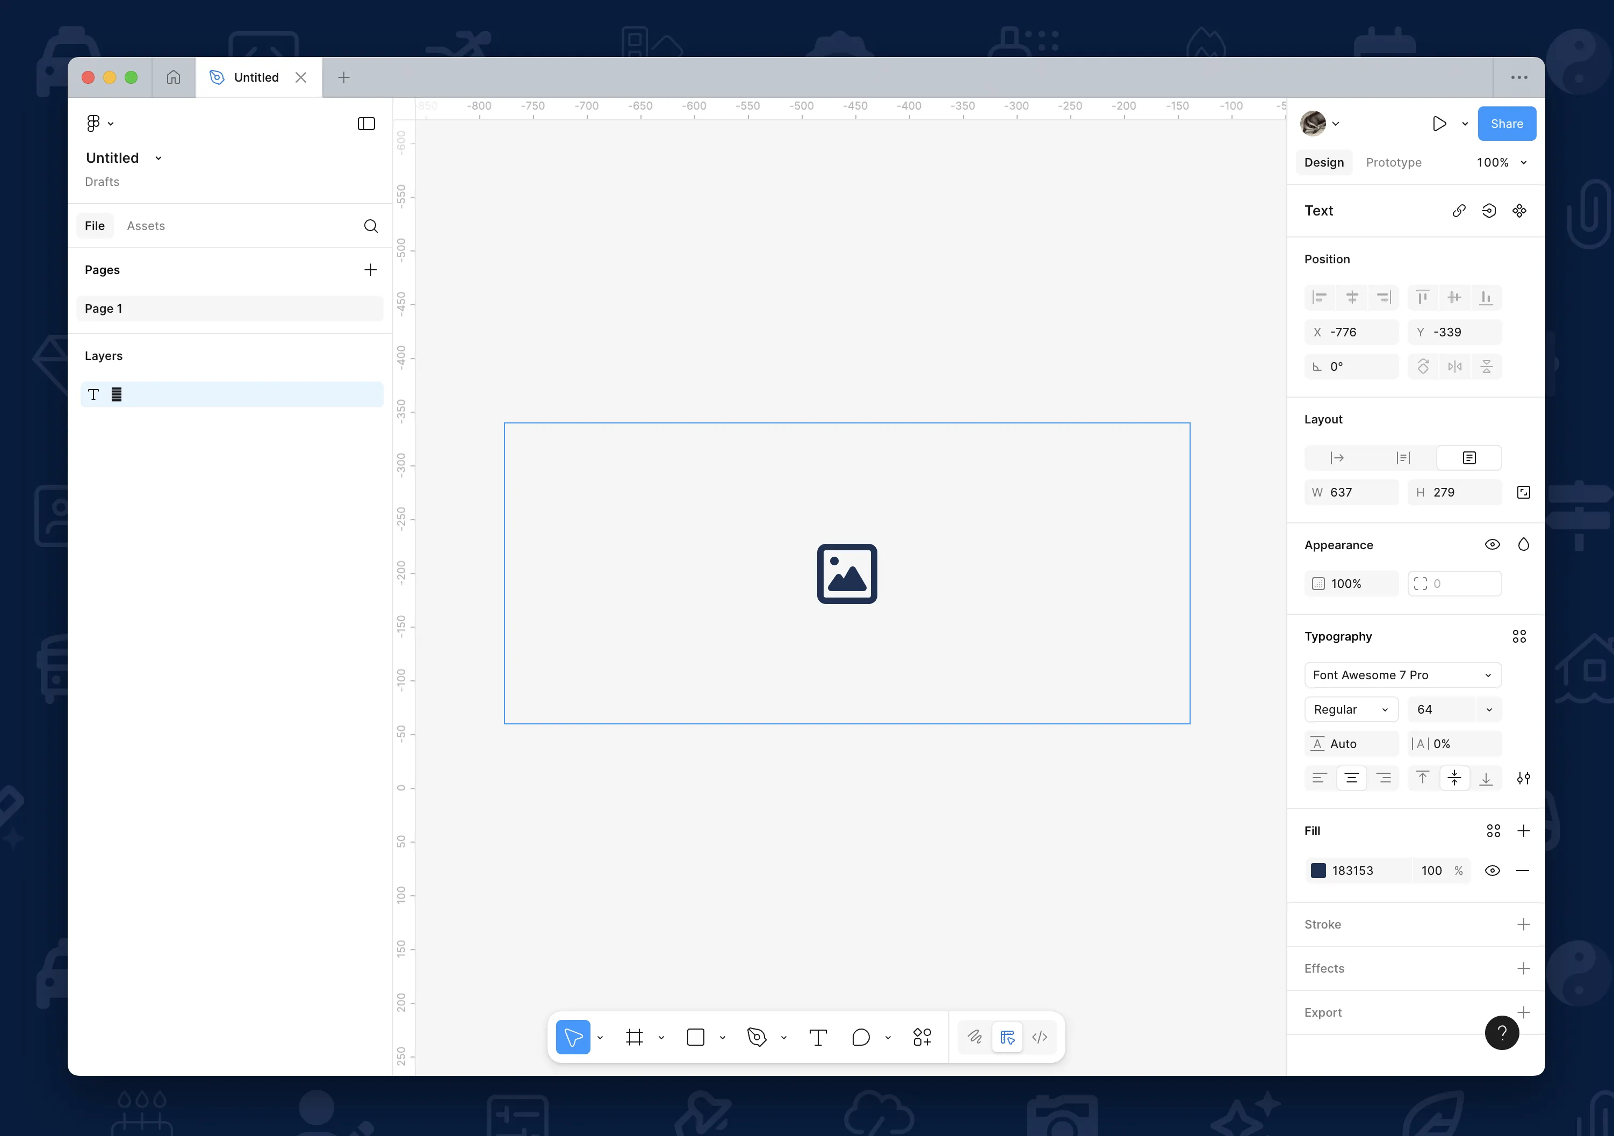Switch to the Prototype tab
The image size is (1614, 1136).
tap(1393, 162)
